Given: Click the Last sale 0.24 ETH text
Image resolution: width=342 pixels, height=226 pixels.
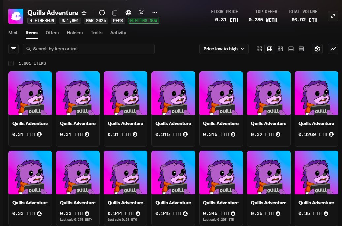Looking at the screenshot, I should click(x=122, y=220).
